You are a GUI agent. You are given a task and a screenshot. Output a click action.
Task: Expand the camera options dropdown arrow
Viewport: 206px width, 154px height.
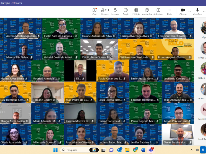tap(190, 12)
